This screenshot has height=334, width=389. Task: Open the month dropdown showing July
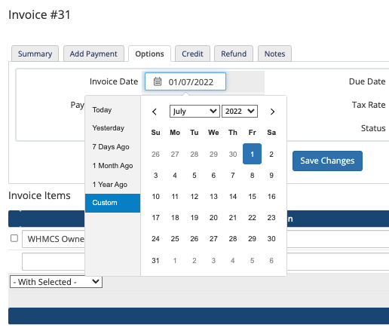pos(194,111)
